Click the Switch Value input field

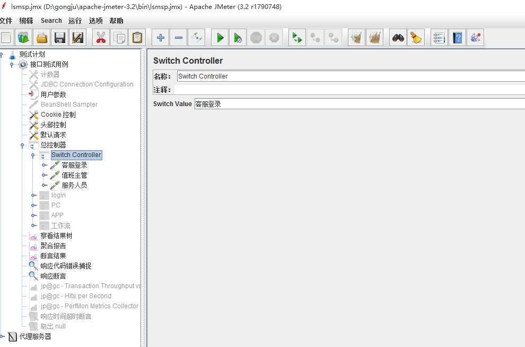pos(360,104)
